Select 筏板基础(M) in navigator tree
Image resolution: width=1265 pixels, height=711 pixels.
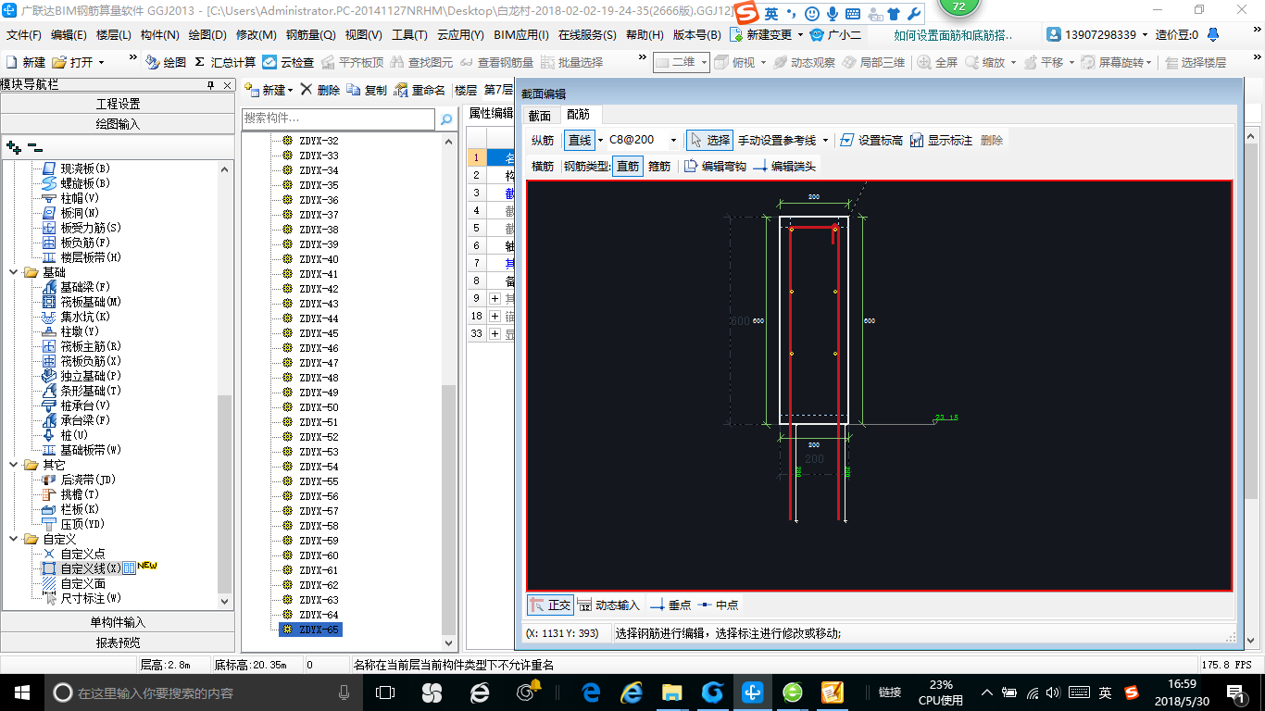[90, 302]
